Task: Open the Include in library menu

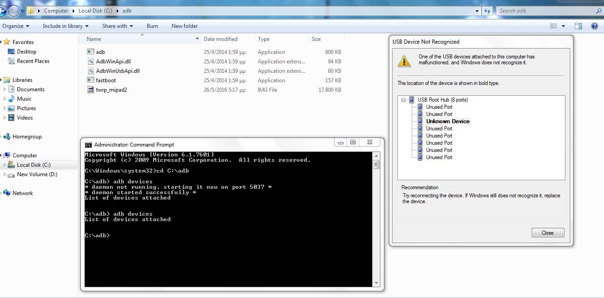Action: coord(66,26)
